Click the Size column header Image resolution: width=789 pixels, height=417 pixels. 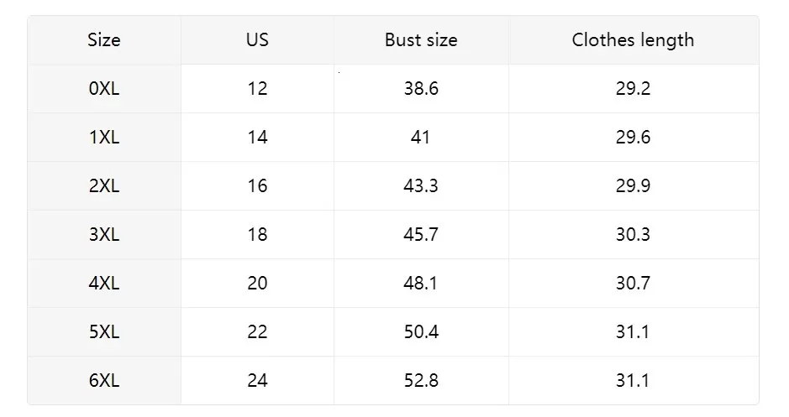tap(104, 39)
